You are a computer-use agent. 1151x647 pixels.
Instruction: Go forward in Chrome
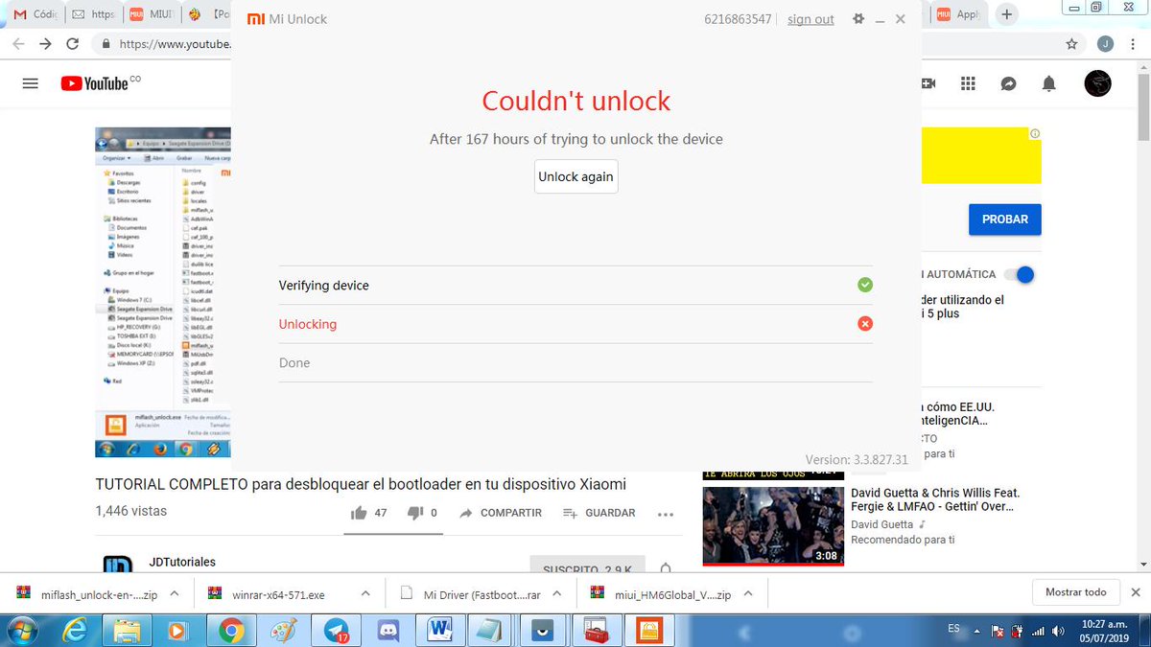click(45, 44)
